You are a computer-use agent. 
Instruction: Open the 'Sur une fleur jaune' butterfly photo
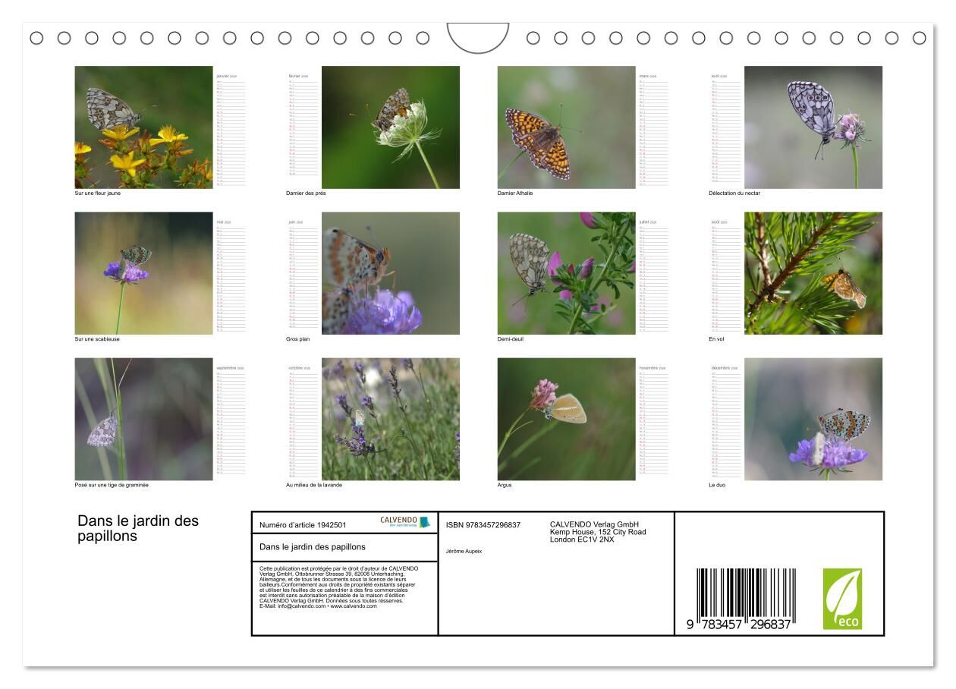point(143,127)
